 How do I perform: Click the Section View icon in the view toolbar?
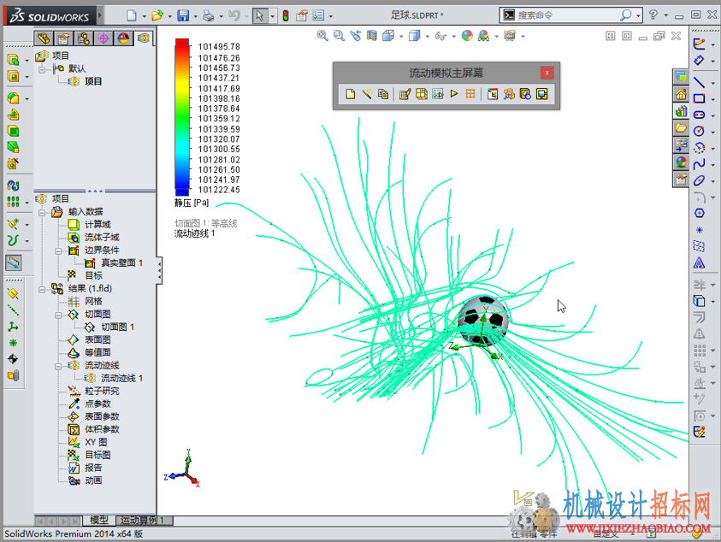(371, 35)
